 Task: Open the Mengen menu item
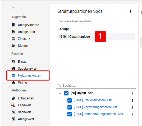click(24, 46)
